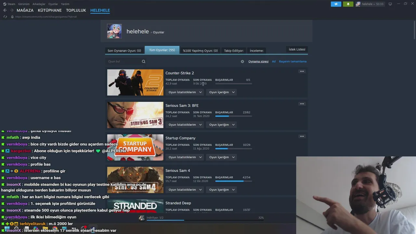Open three-dots menu for Serious Sam 3: BFE
Image resolution: width=416 pixels, height=234 pixels.
pos(302,104)
